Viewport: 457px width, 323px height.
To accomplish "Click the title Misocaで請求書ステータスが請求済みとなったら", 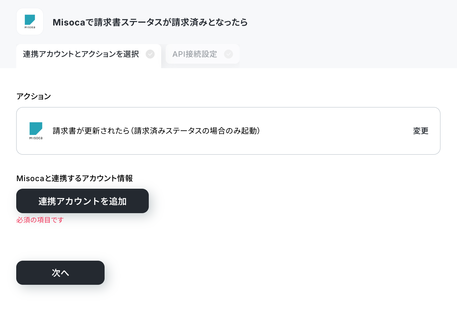I will tap(150, 22).
